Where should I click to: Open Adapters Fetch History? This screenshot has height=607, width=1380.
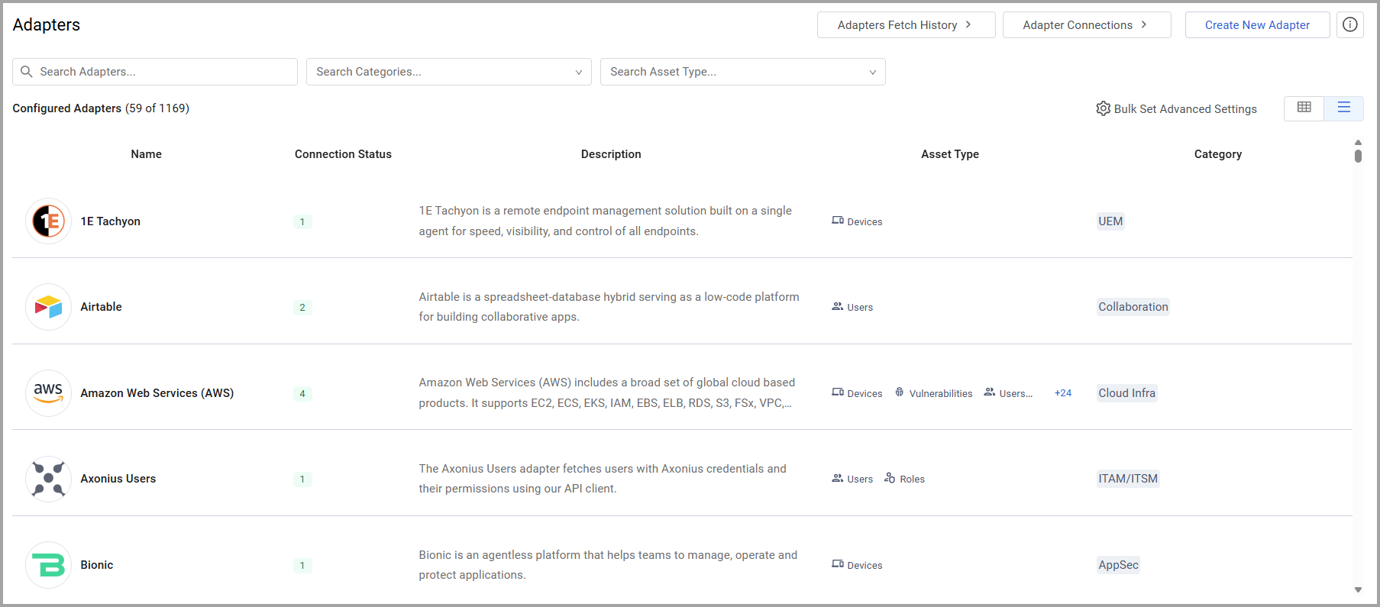(906, 24)
